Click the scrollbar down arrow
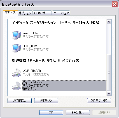This screenshot has width=119, height=118. point(109,93)
